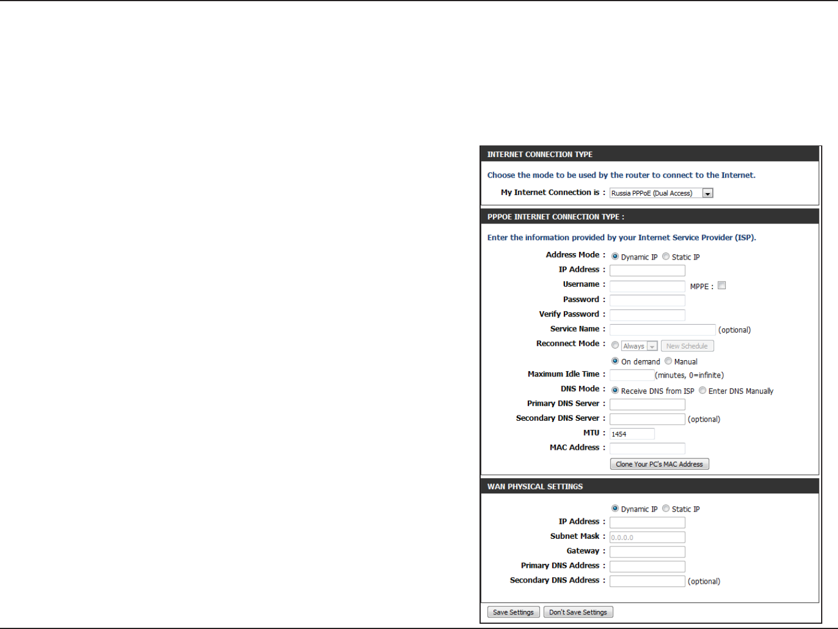Click the Primary DNS Server field
The width and height of the screenshot is (838, 629).
(647, 404)
